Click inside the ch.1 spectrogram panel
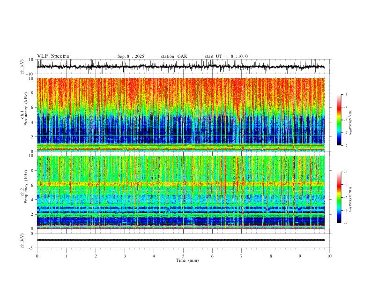Image resolution: width=371 pixels, height=287 pixels. coord(180,114)
